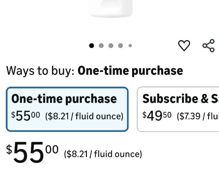
Task: Click $8.21 per ounce text inside card
Action: pyautogui.click(x=84, y=116)
